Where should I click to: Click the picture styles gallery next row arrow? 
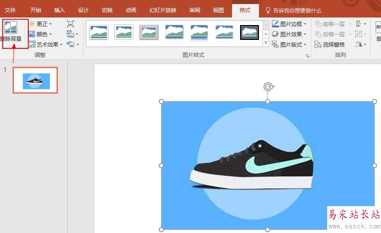[x=266, y=34]
